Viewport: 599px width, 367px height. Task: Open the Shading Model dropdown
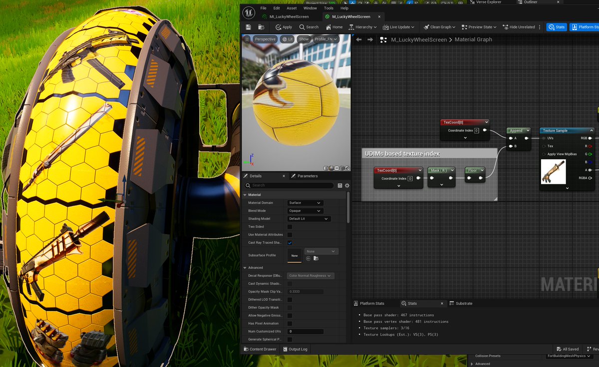(x=309, y=219)
